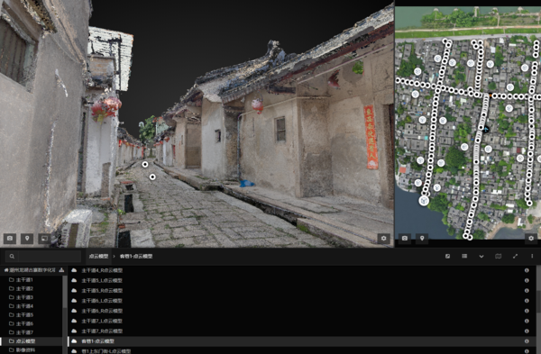Click the image overlay icon in 3D viewer
541x354 pixels.
44,238
